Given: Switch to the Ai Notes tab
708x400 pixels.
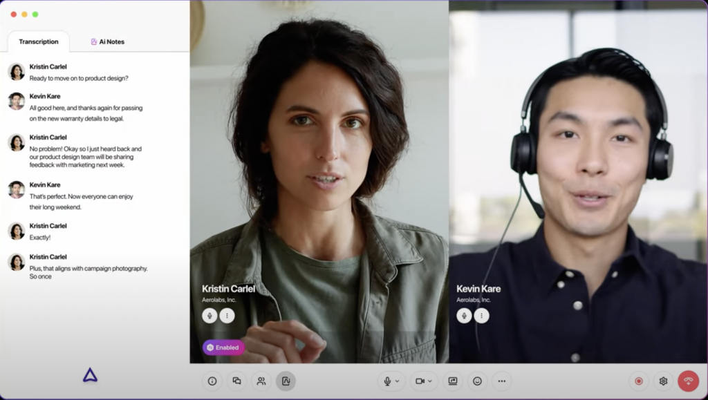Looking at the screenshot, I should pos(108,41).
